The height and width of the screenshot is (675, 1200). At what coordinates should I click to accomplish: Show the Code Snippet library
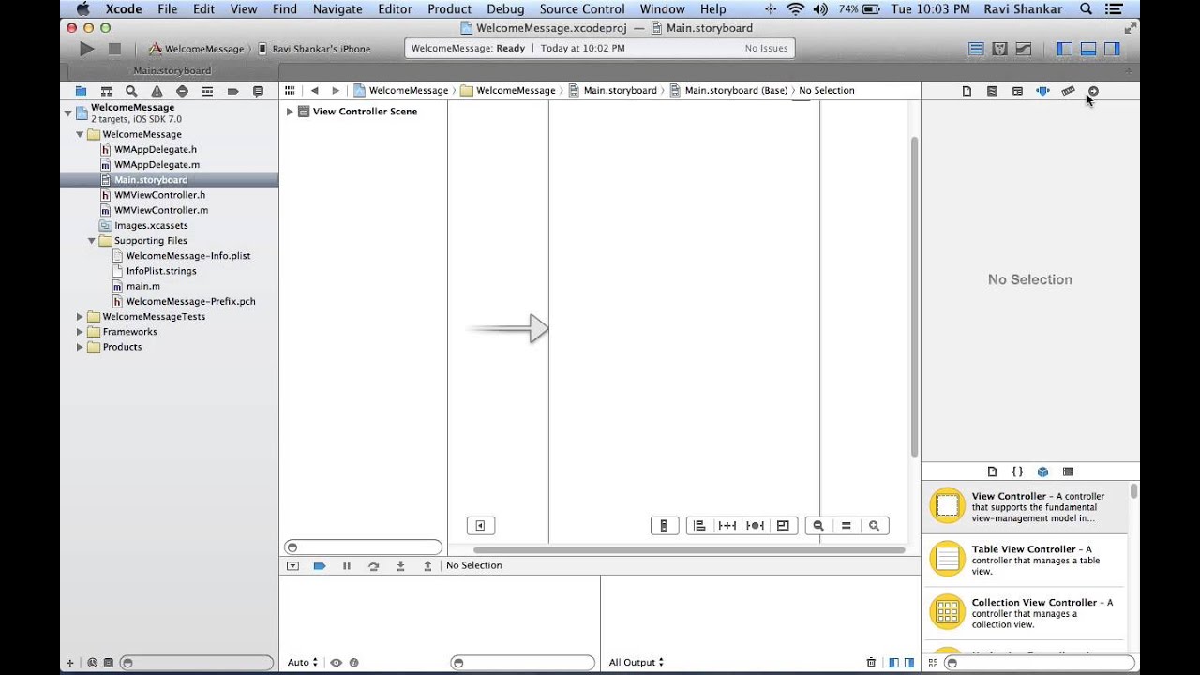click(x=1017, y=472)
